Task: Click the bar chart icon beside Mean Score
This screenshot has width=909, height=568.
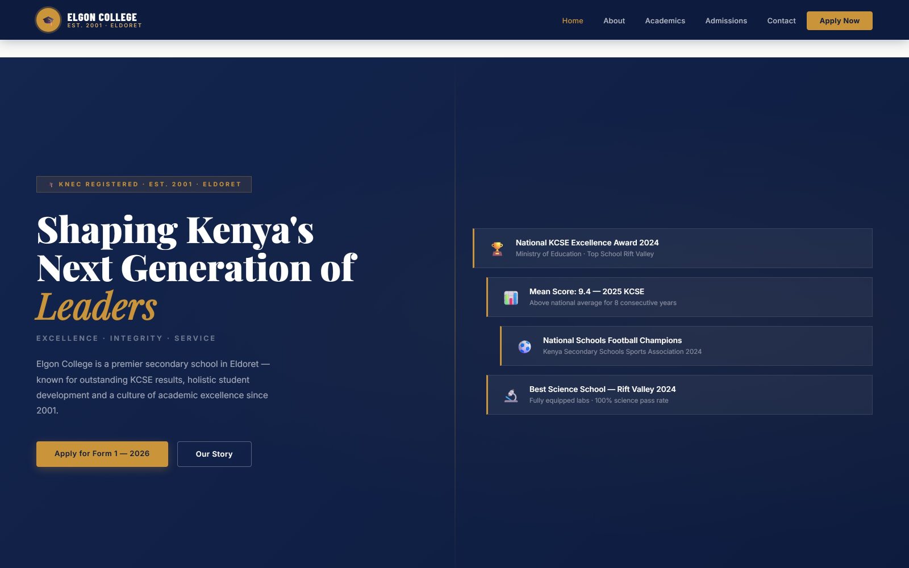Action: (511, 298)
